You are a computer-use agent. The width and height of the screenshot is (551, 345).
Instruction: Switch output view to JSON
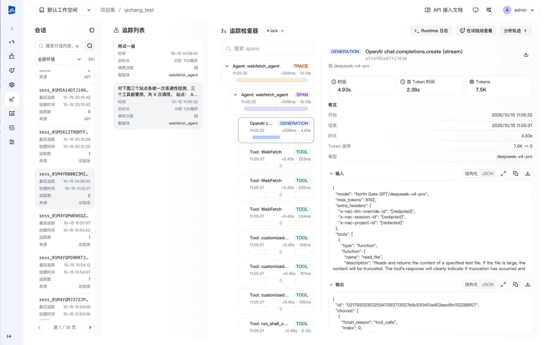(488, 285)
